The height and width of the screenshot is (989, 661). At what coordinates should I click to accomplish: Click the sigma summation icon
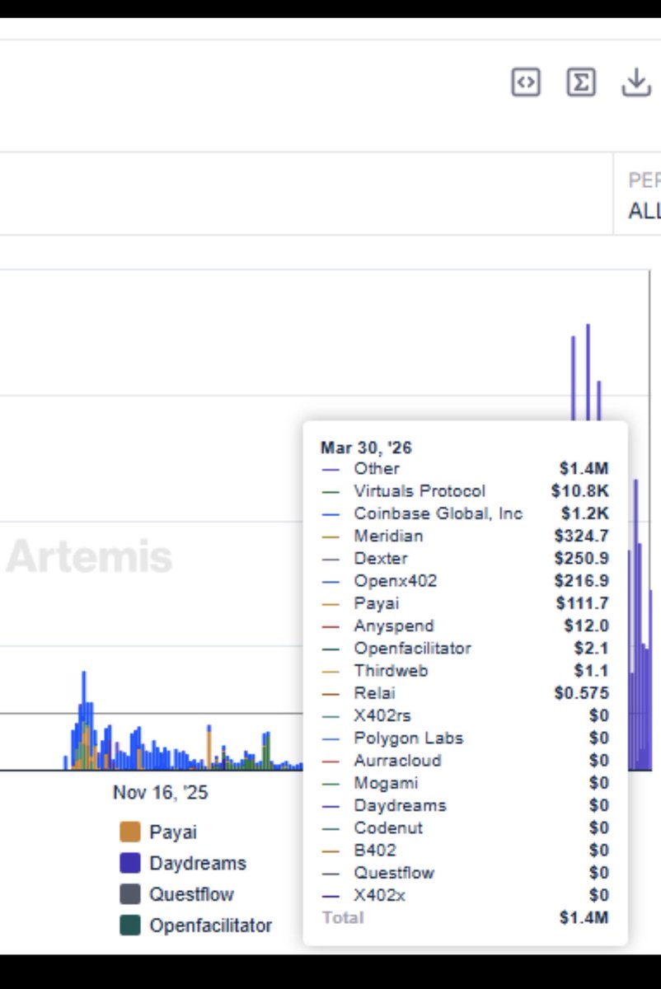click(581, 82)
